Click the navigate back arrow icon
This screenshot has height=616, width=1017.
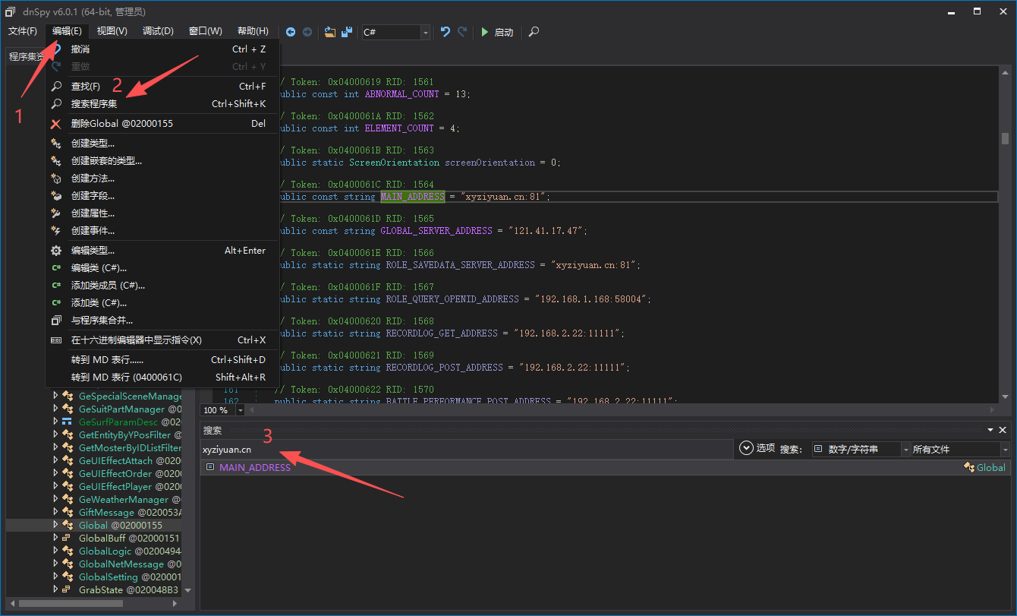click(x=291, y=32)
